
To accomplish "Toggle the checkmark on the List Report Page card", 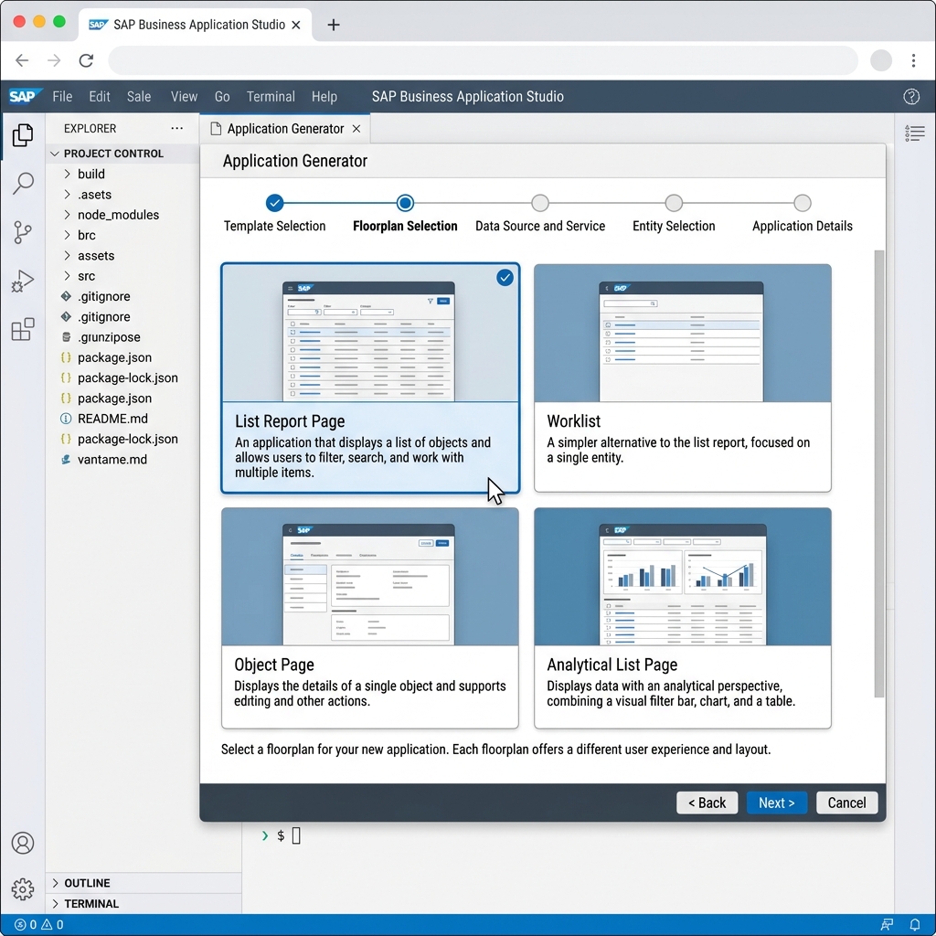I will point(505,278).
